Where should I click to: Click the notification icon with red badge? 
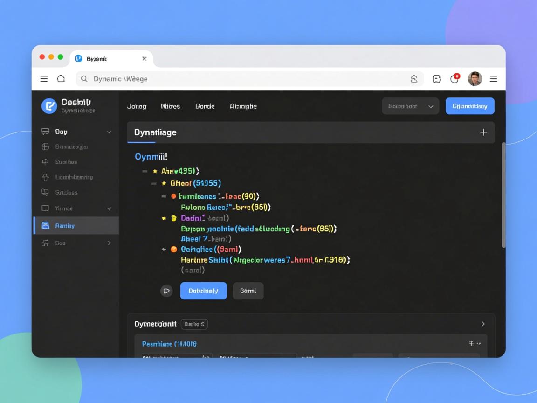point(454,79)
